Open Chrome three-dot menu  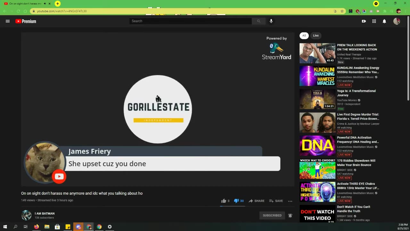tap(406, 11)
